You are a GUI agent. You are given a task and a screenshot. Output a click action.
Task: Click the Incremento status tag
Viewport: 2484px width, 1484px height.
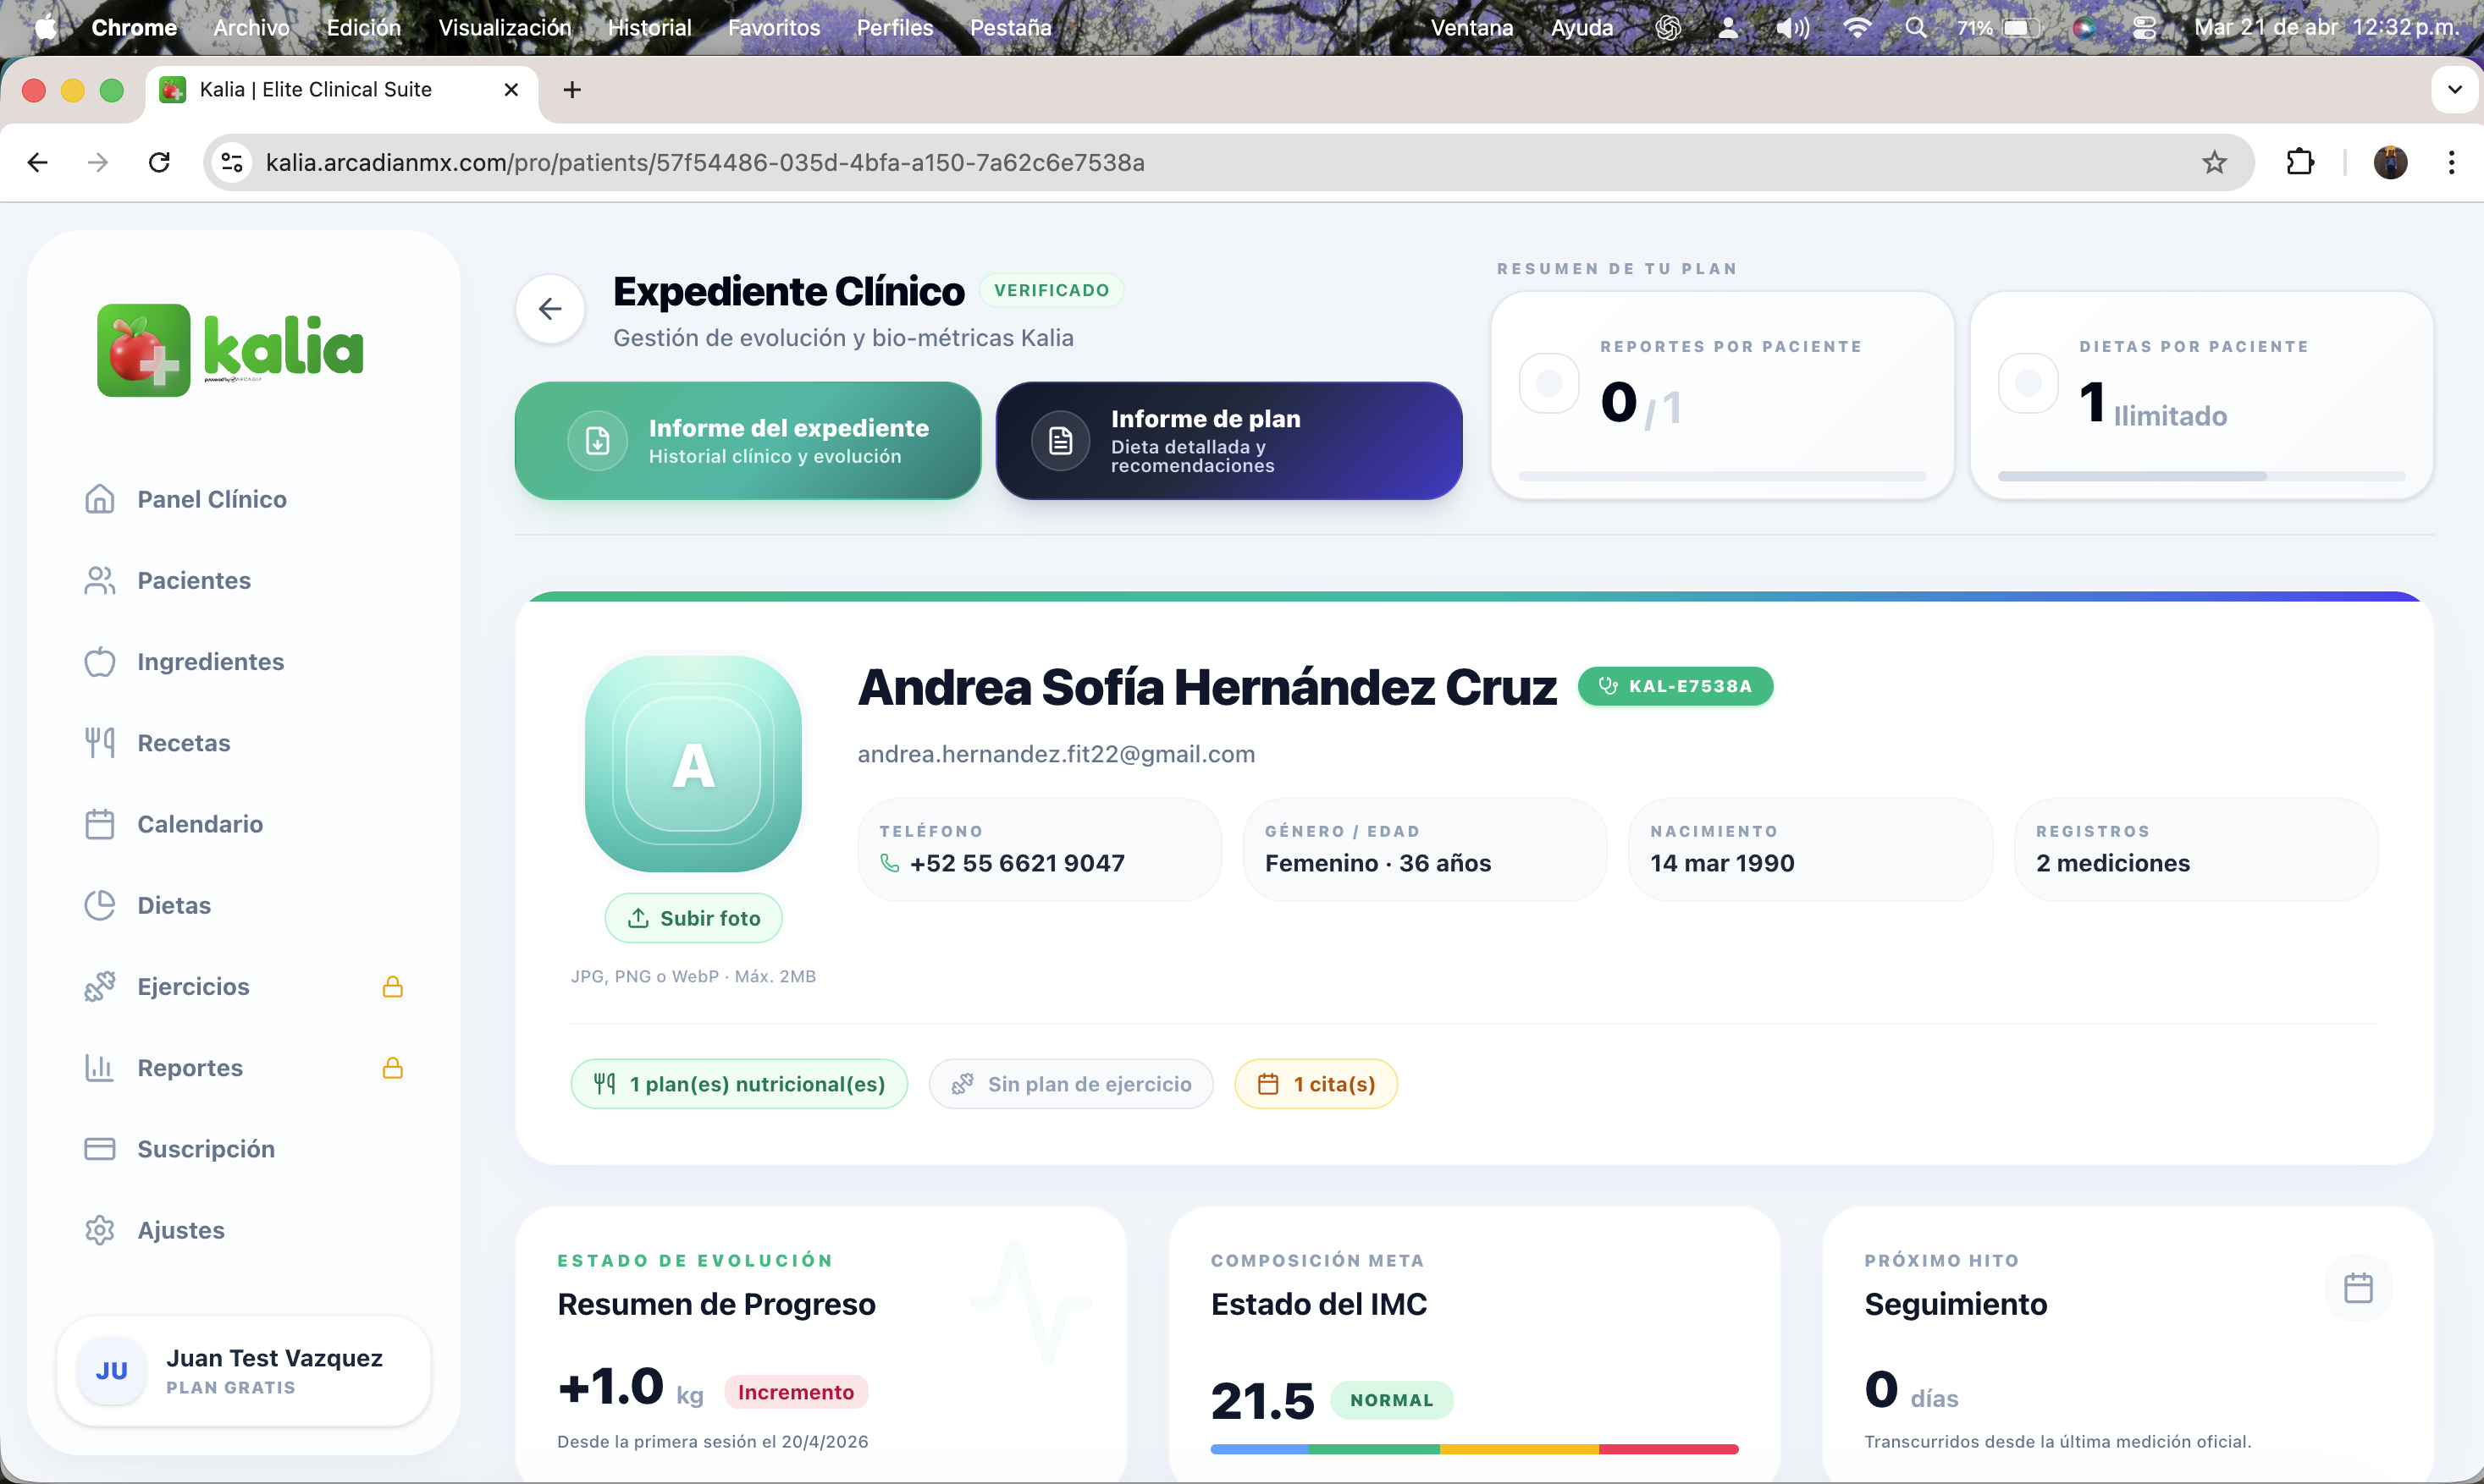click(797, 1392)
